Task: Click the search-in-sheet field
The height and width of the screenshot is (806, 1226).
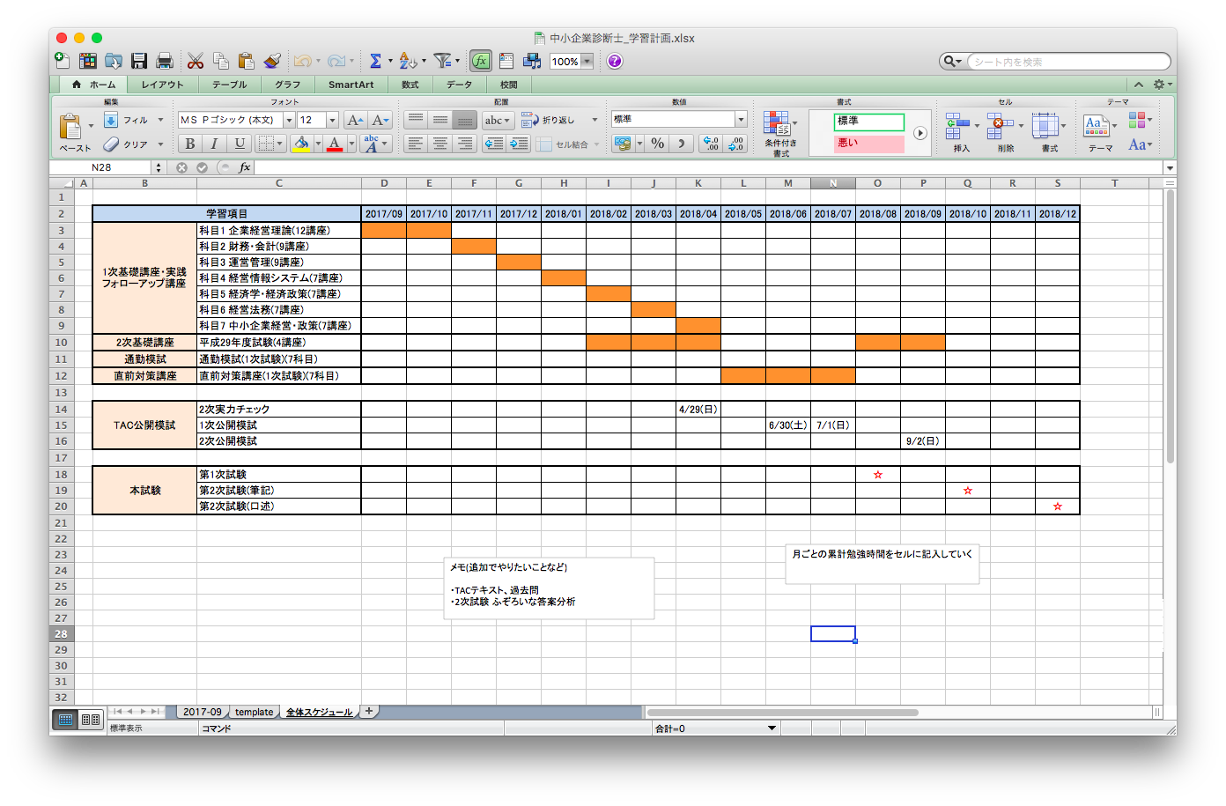Action: tap(1068, 62)
